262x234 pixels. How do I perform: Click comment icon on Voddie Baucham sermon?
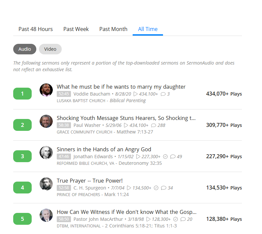coord(163,94)
